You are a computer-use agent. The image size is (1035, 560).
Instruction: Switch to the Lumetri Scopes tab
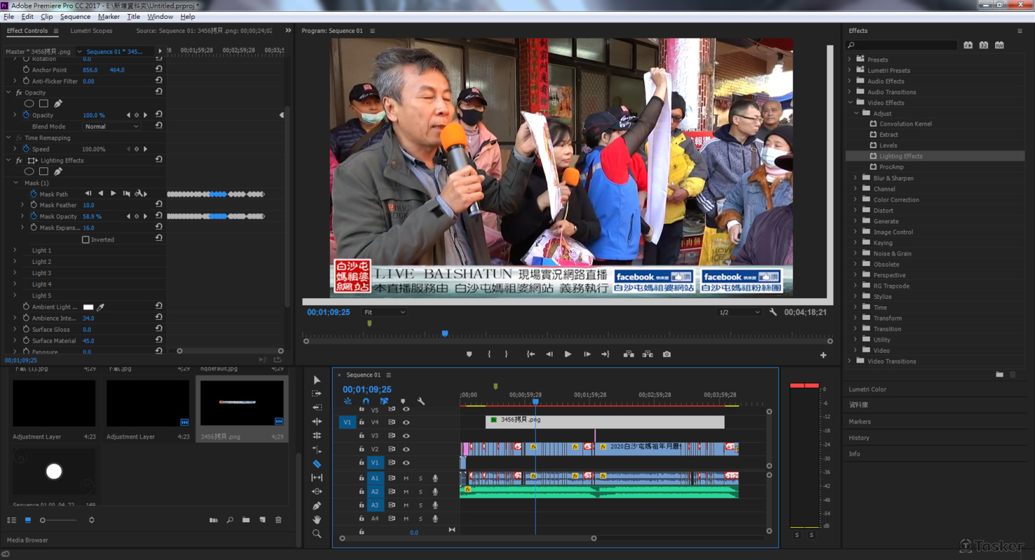[x=91, y=31]
